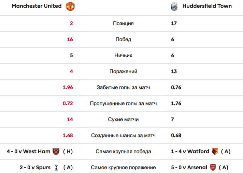The width and height of the screenshot is (243, 173).
Task: Click the West Ham crest icon
Action: click(x=56, y=151)
